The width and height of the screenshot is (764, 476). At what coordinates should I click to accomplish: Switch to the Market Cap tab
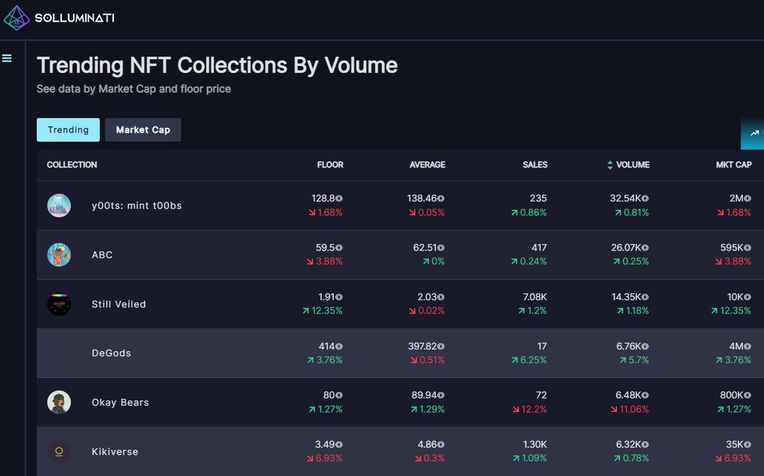(x=143, y=130)
